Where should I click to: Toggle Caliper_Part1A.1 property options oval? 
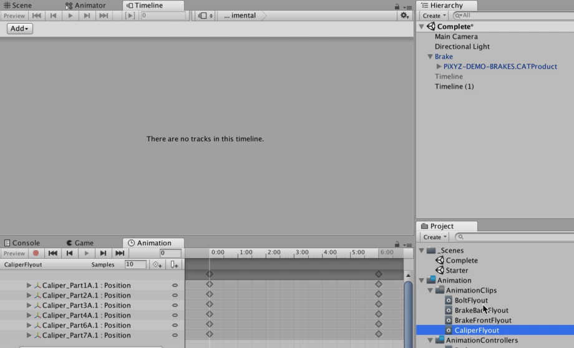click(x=175, y=286)
